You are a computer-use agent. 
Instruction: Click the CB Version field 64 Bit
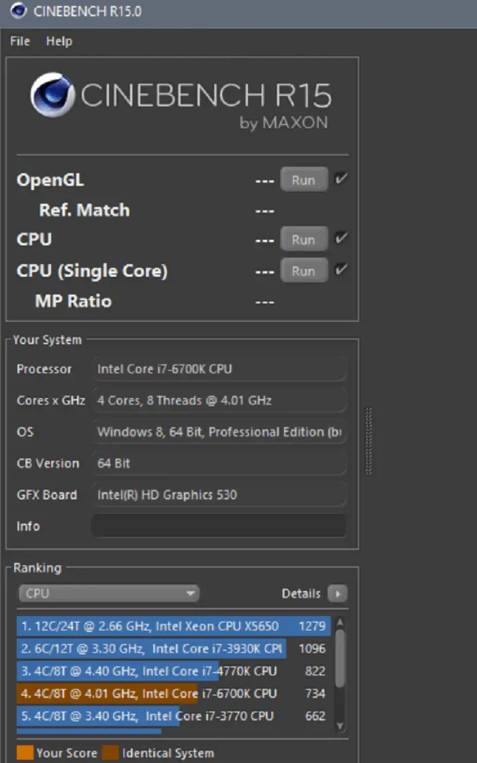(x=219, y=463)
